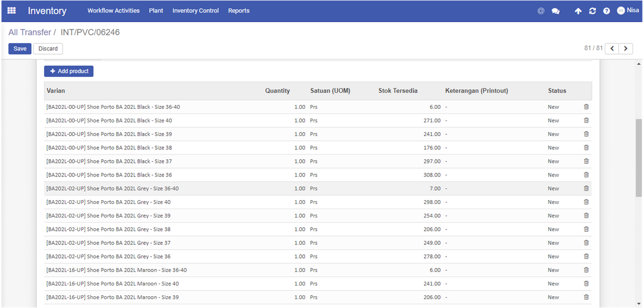Click the vertical scrollbar thumb
Viewport: 644px width, 308px height.
click(x=639, y=158)
